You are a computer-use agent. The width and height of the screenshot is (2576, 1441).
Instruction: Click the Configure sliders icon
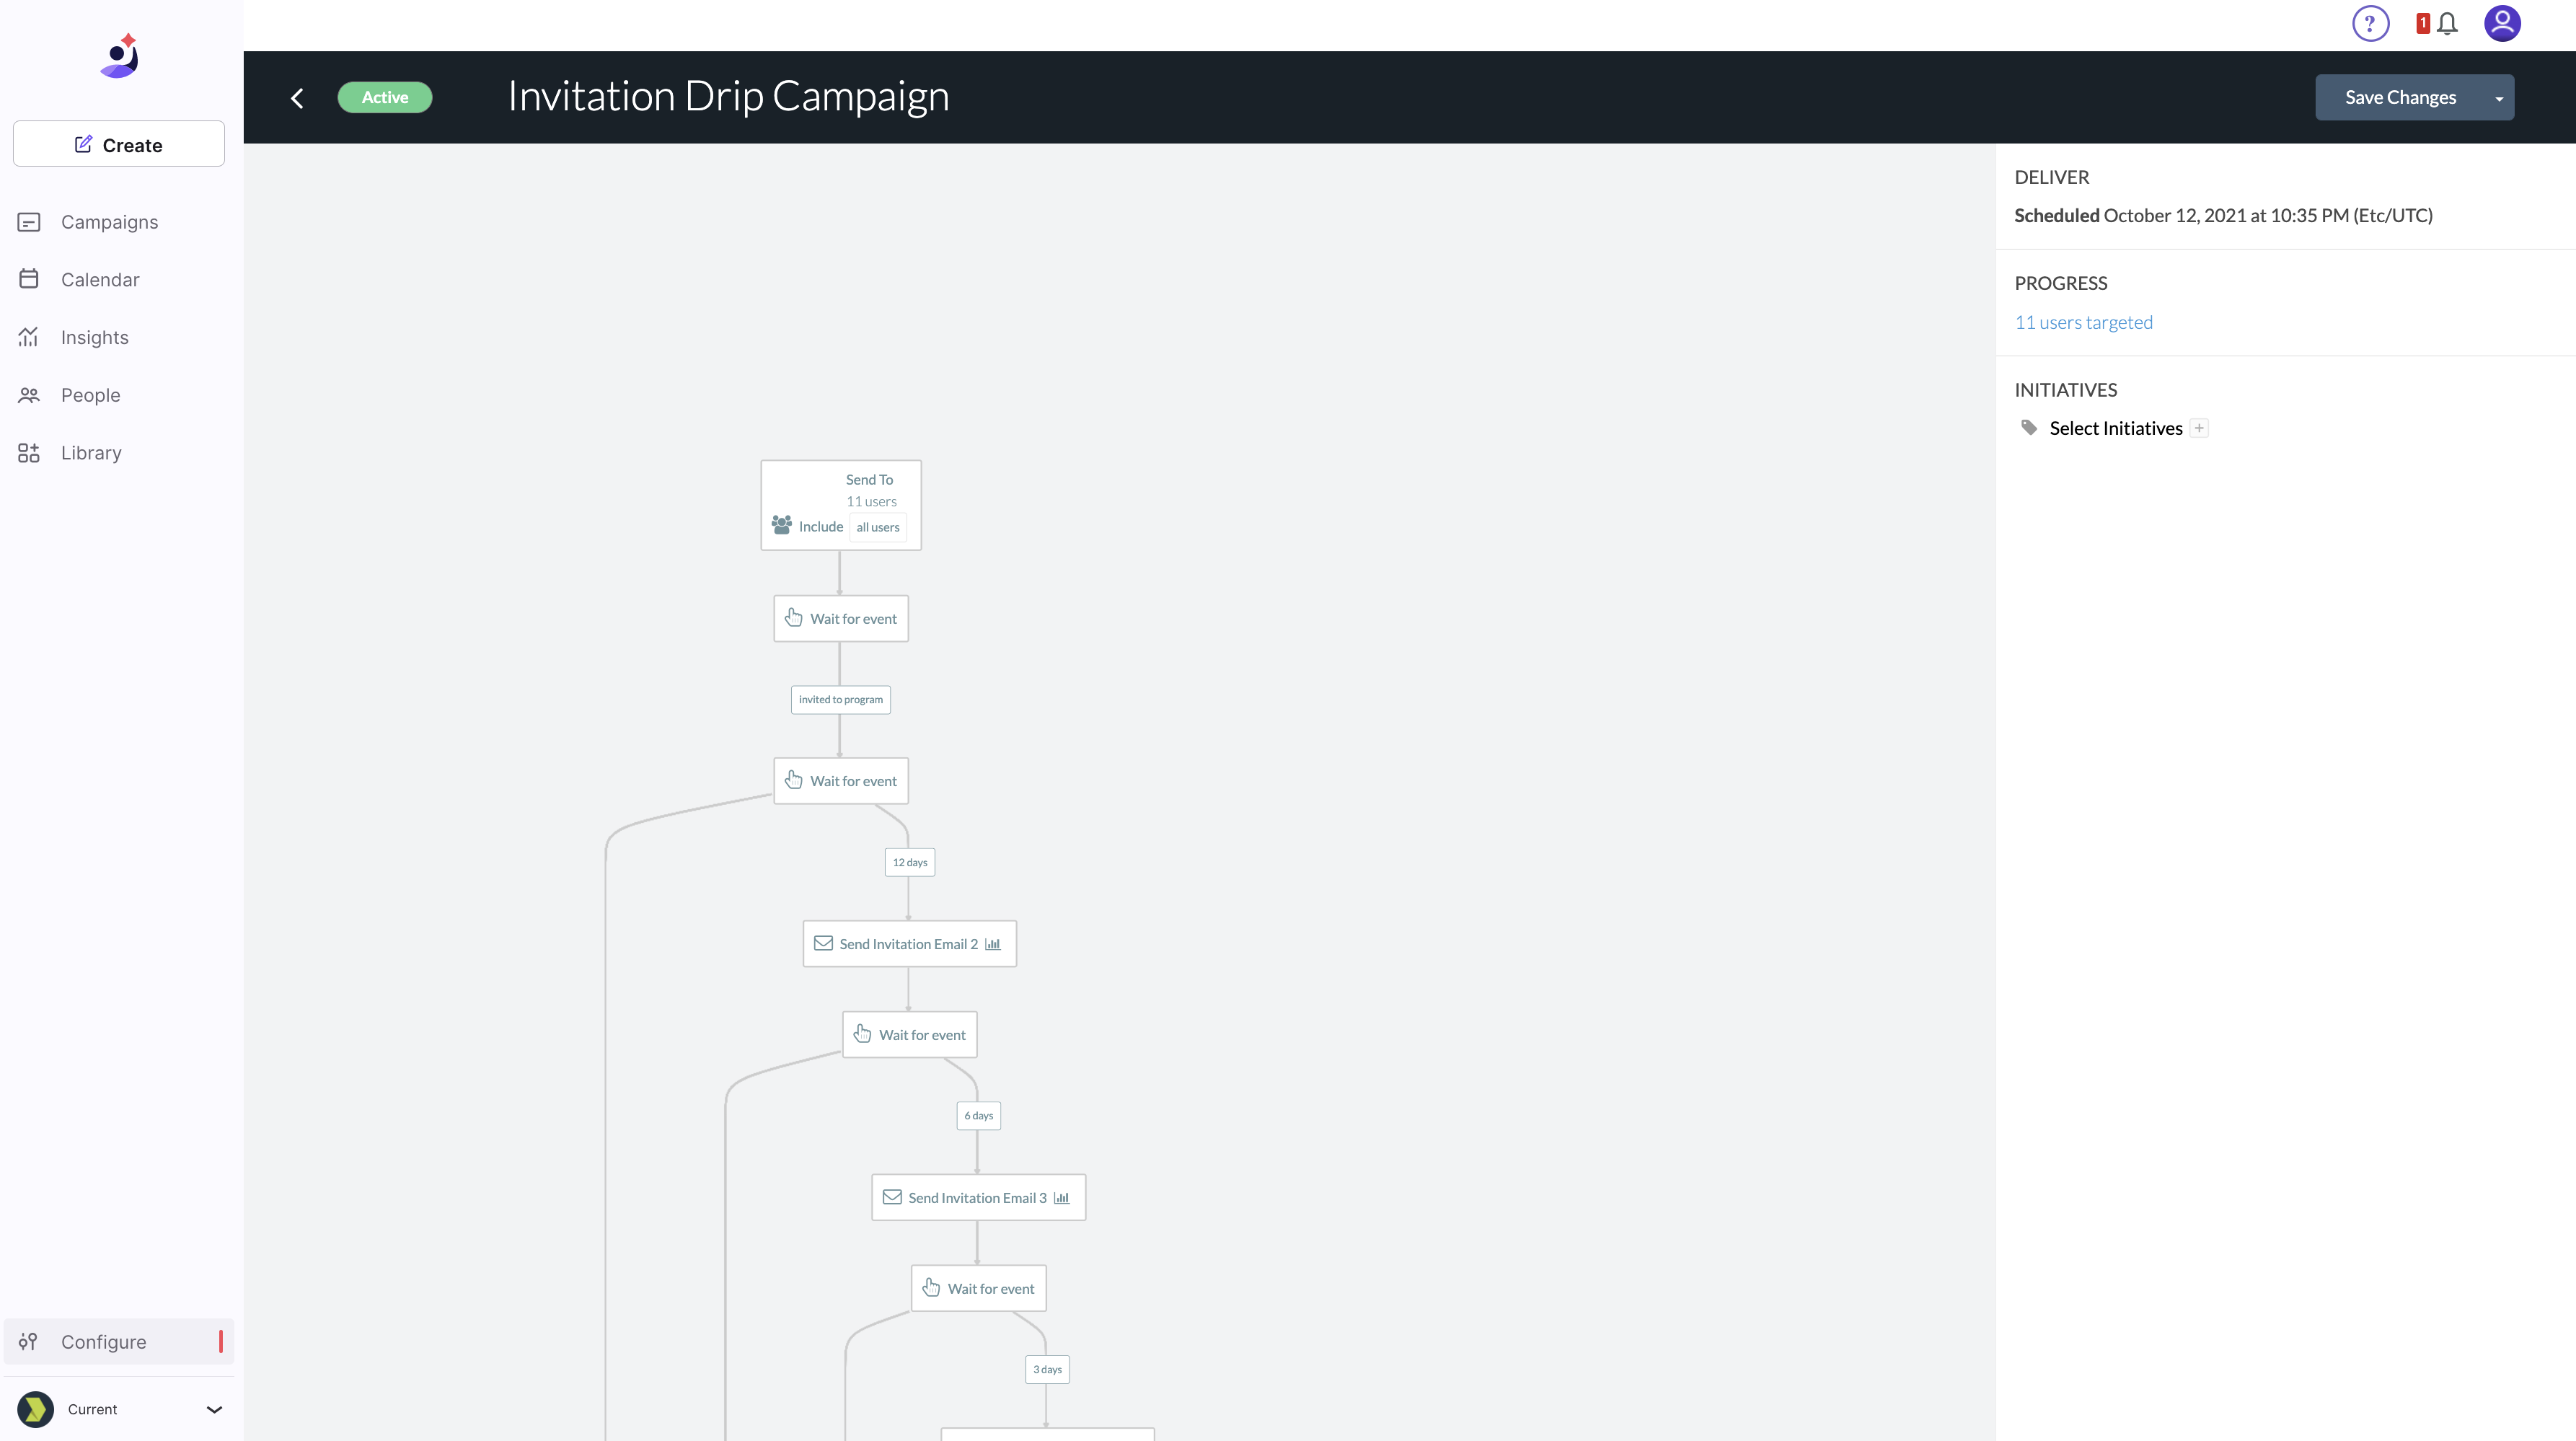(x=28, y=1342)
